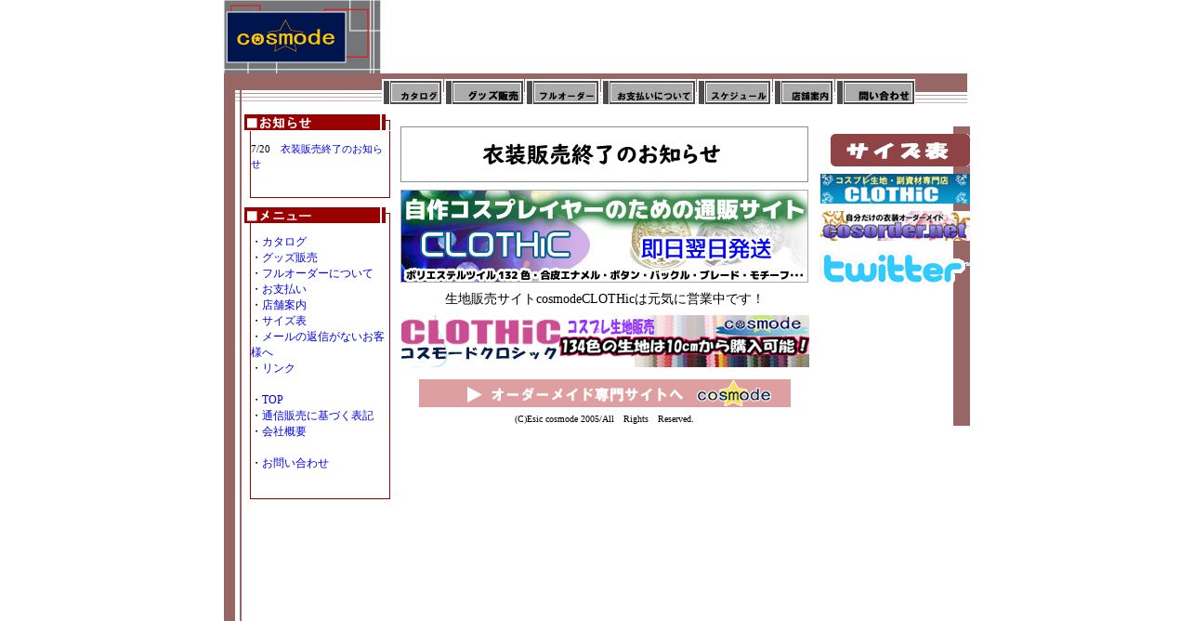
Task: Open the お支払いについて nav button
Action: coord(649,92)
